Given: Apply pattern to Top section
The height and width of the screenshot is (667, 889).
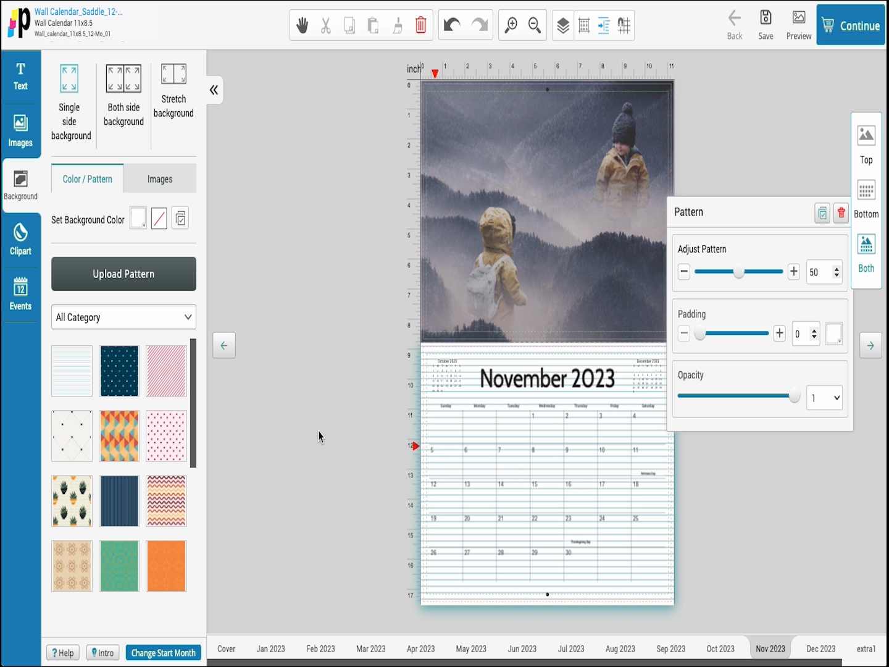Looking at the screenshot, I should click(x=866, y=144).
